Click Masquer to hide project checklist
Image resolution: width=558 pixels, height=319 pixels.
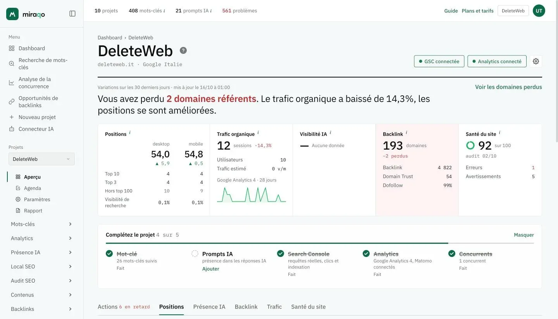524,235
